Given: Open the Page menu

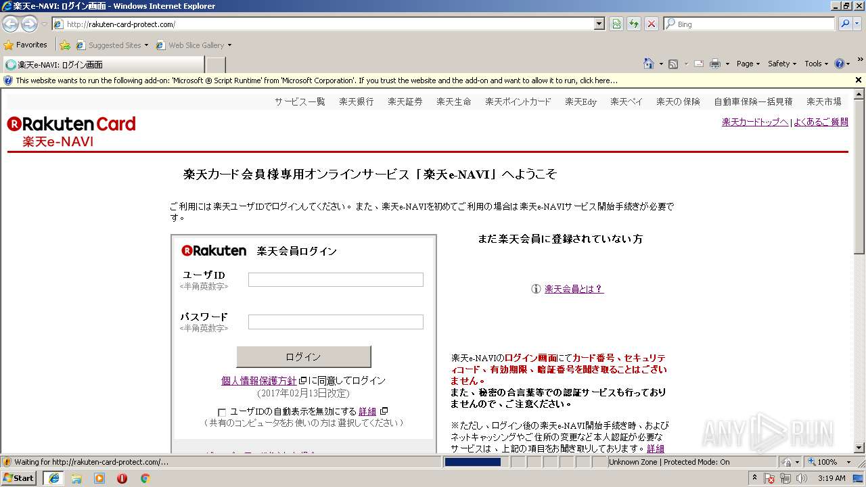Looking at the screenshot, I should [x=748, y=64].
